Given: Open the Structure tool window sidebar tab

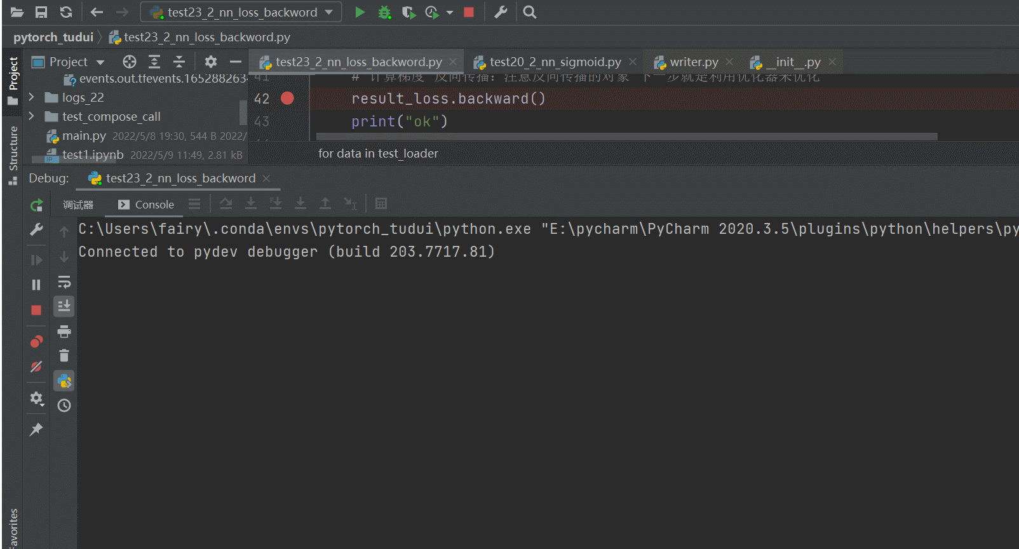Looking at the screenshot, I should coord(13,155).
